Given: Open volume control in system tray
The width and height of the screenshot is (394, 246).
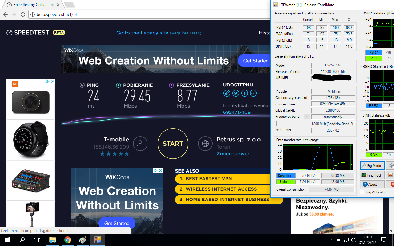Looking at the screenshot, I should 353,240.
